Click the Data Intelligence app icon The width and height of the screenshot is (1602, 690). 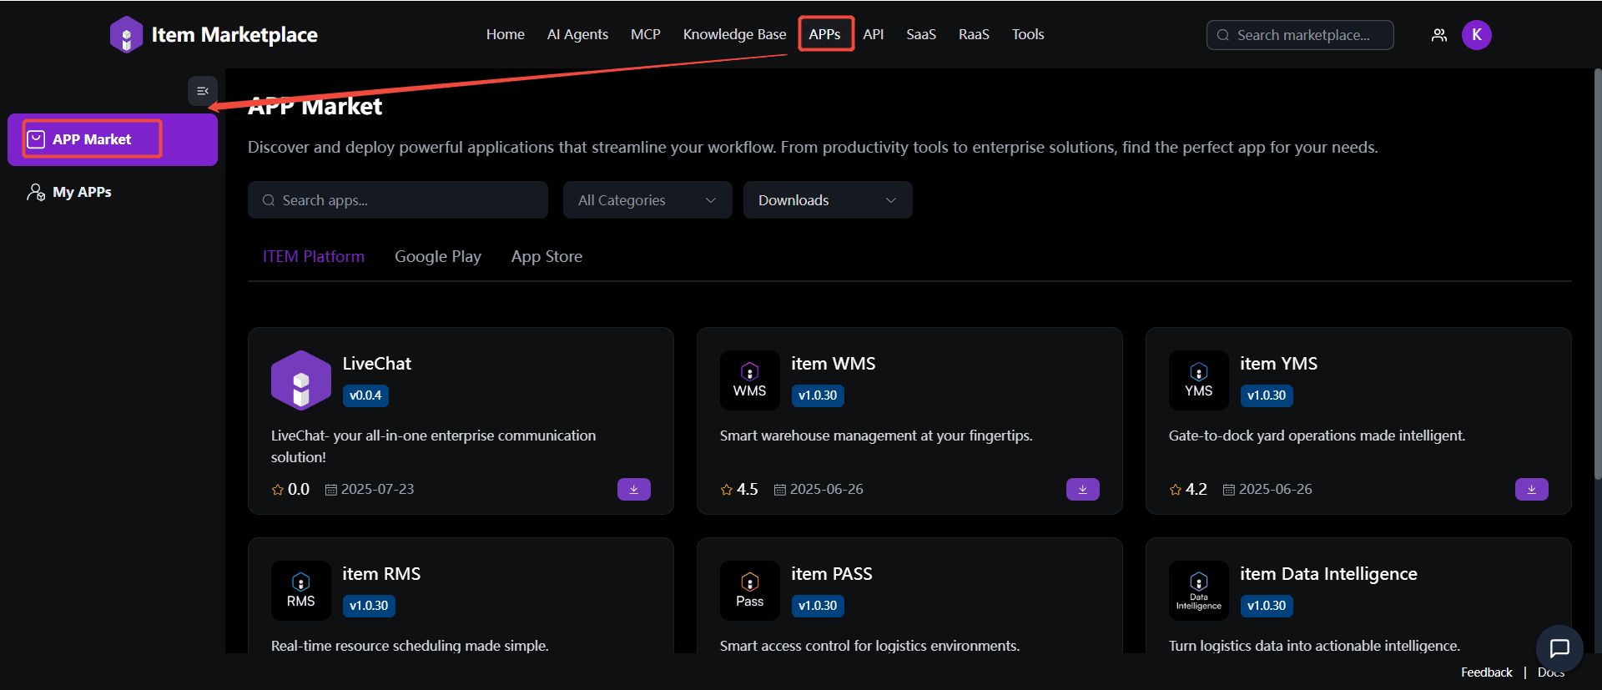pyautogui.click(x=1199, y=591)
